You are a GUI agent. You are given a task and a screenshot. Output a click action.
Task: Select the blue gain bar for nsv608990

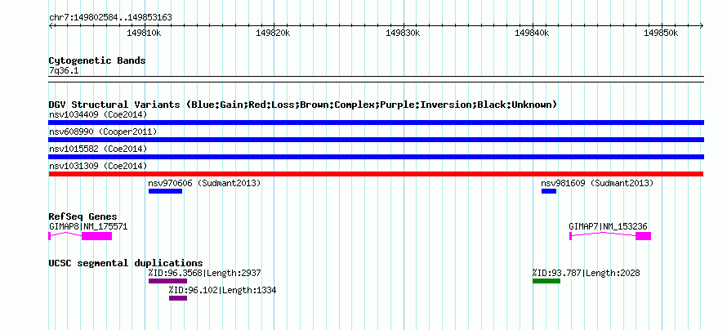point(376,140)
